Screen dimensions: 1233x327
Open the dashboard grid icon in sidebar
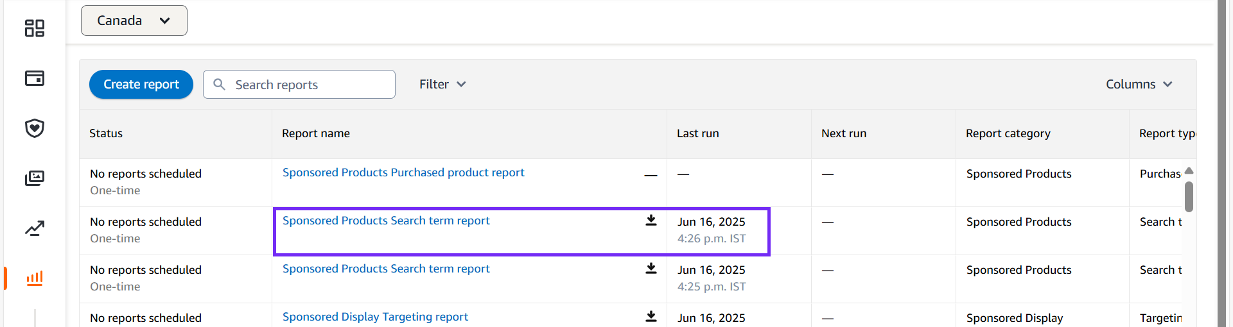[x=35, y=28]
